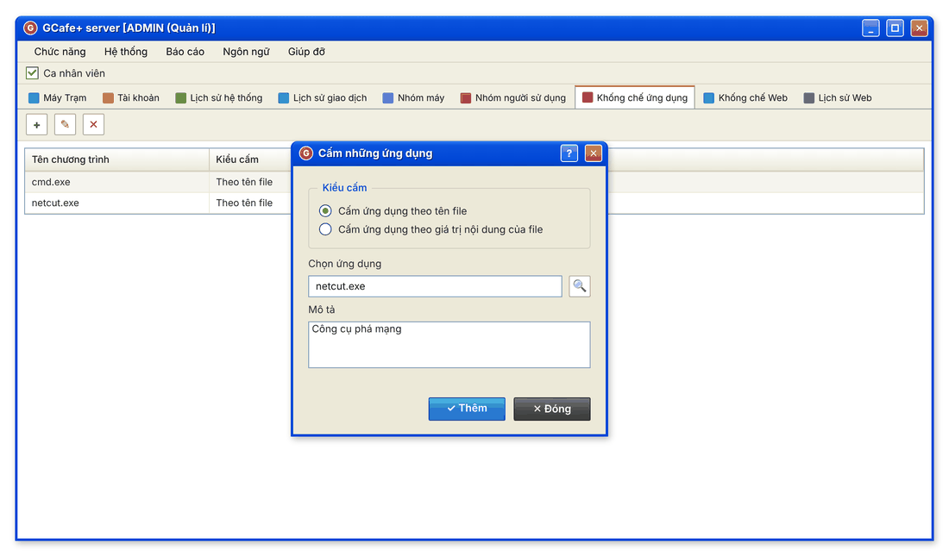949x556 pixels.
Task: Switch to the Tài khoản tab
Action: coord(131,98)
